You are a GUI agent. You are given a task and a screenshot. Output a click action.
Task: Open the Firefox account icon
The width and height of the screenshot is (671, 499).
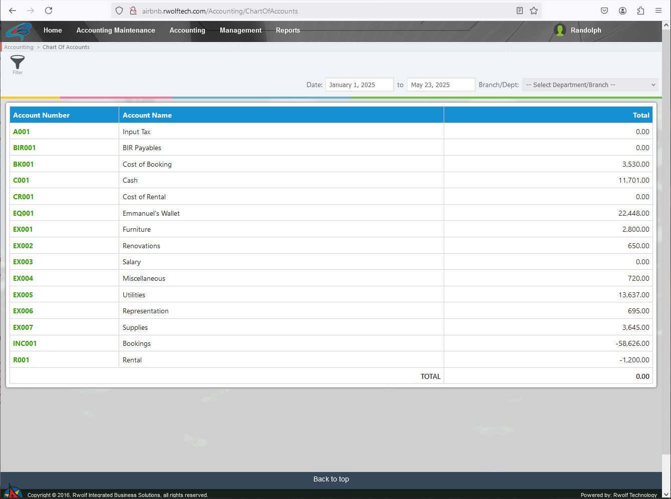coord(622,11)
